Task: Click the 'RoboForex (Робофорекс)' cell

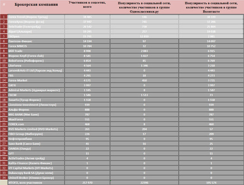Action: 36,61
